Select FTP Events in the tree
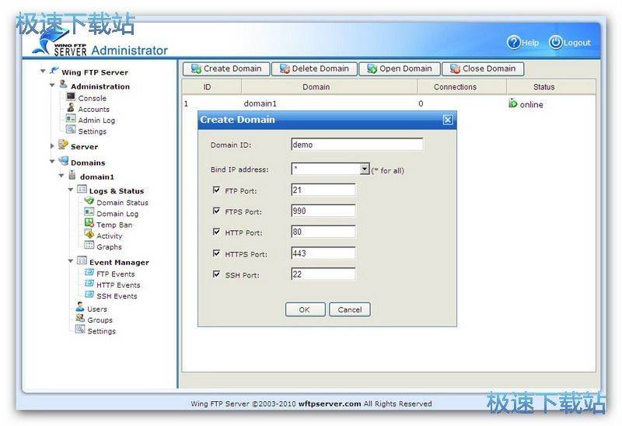Image resolution: width=622 pixels, height=426 pixels. [x=115, y=274]
